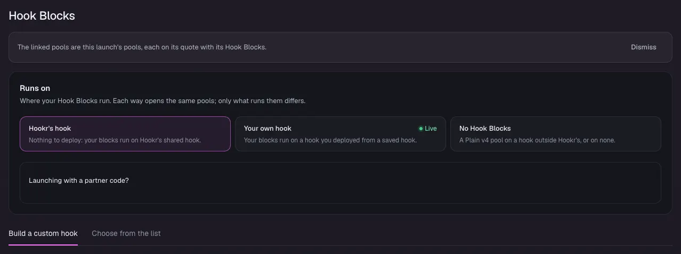Switch to Build a custom hook tab
The height and width of the screenshot is (254, 681).
point(43,233)
